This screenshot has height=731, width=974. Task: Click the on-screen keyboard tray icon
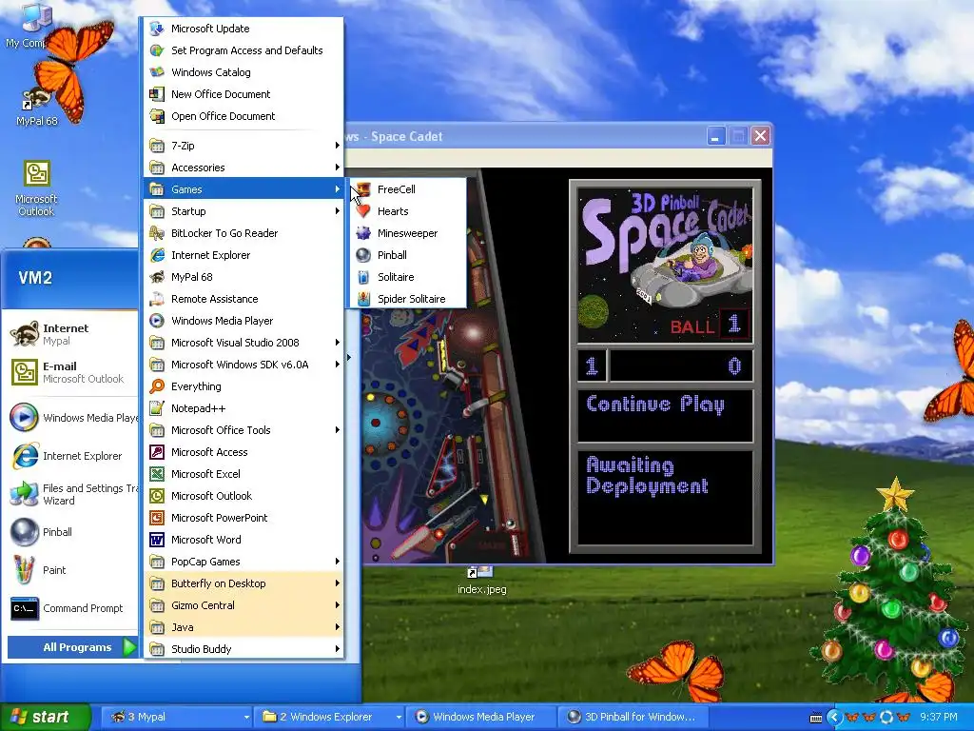pyautogui.click(x=816, y=718)
